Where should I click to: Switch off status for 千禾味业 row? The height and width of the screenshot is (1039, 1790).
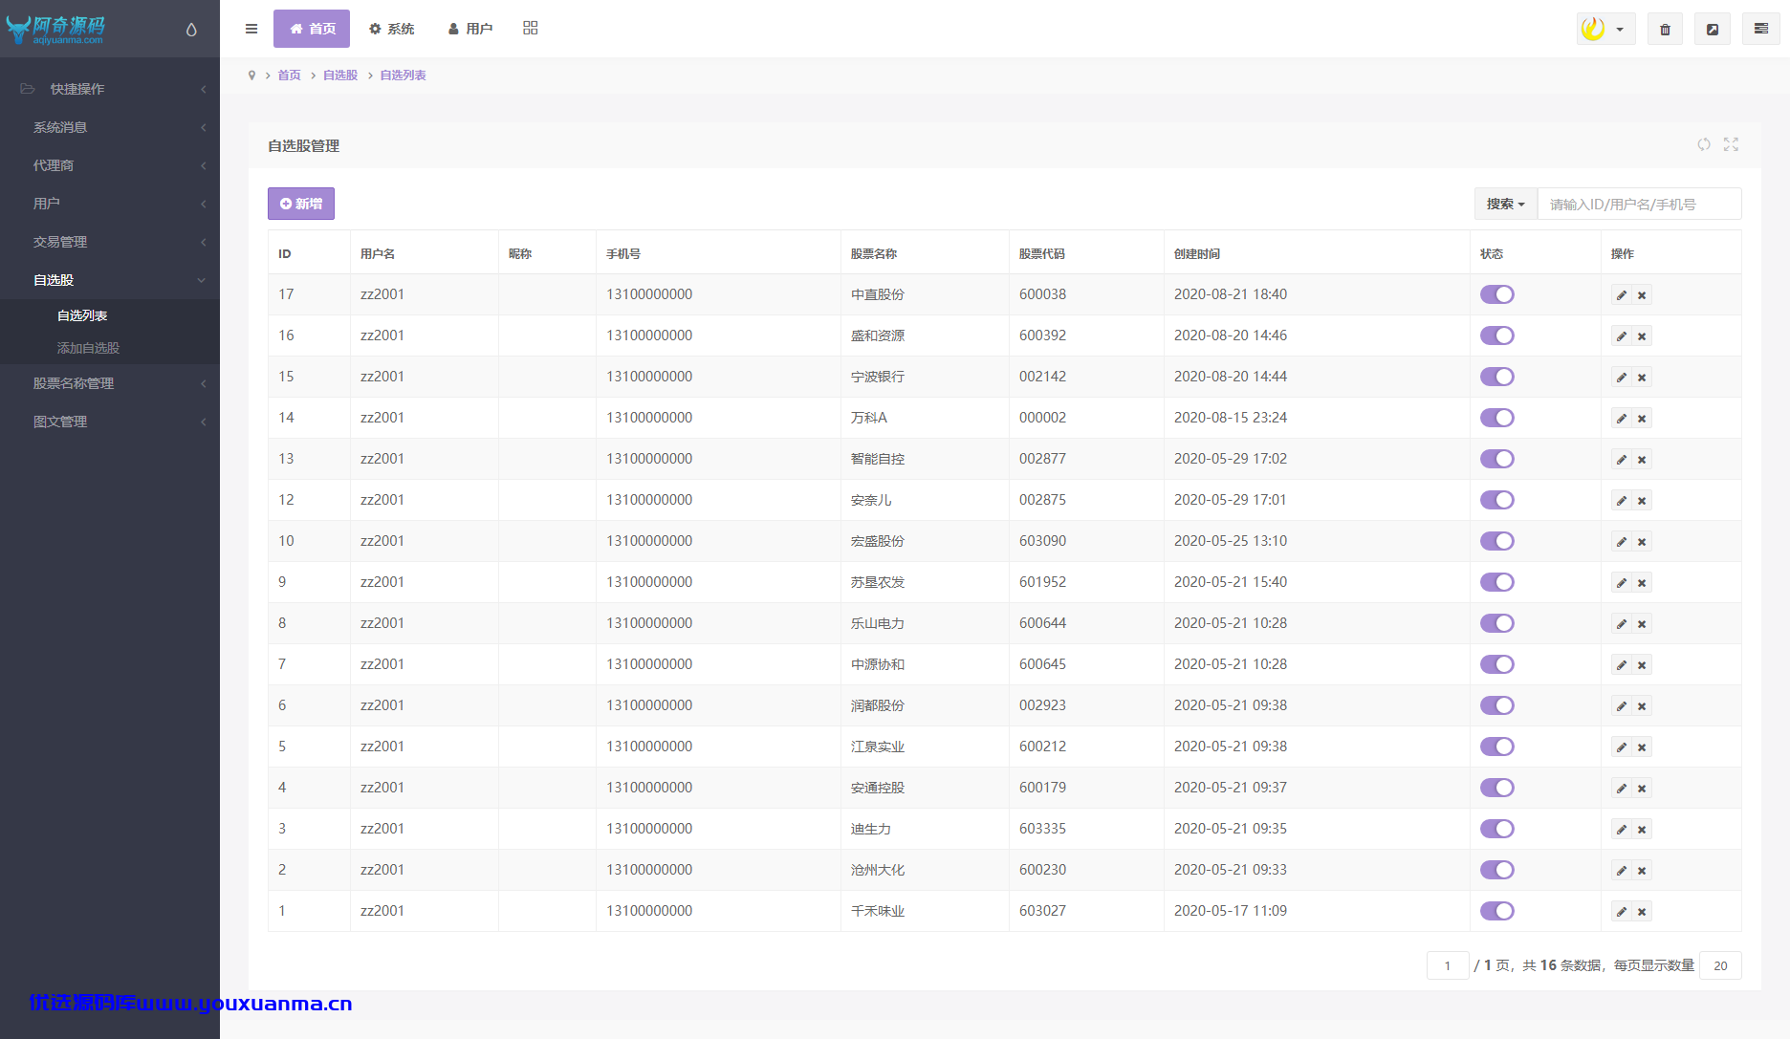(x=1497, y=911)
